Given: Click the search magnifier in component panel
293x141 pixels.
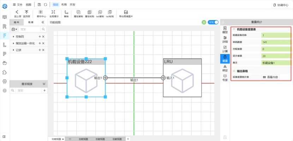Looking at the screenshot, I should [x=43, y=29].
